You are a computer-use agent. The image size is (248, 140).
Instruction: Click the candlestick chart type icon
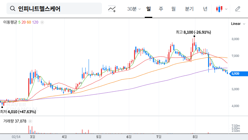tap(219, 9)
